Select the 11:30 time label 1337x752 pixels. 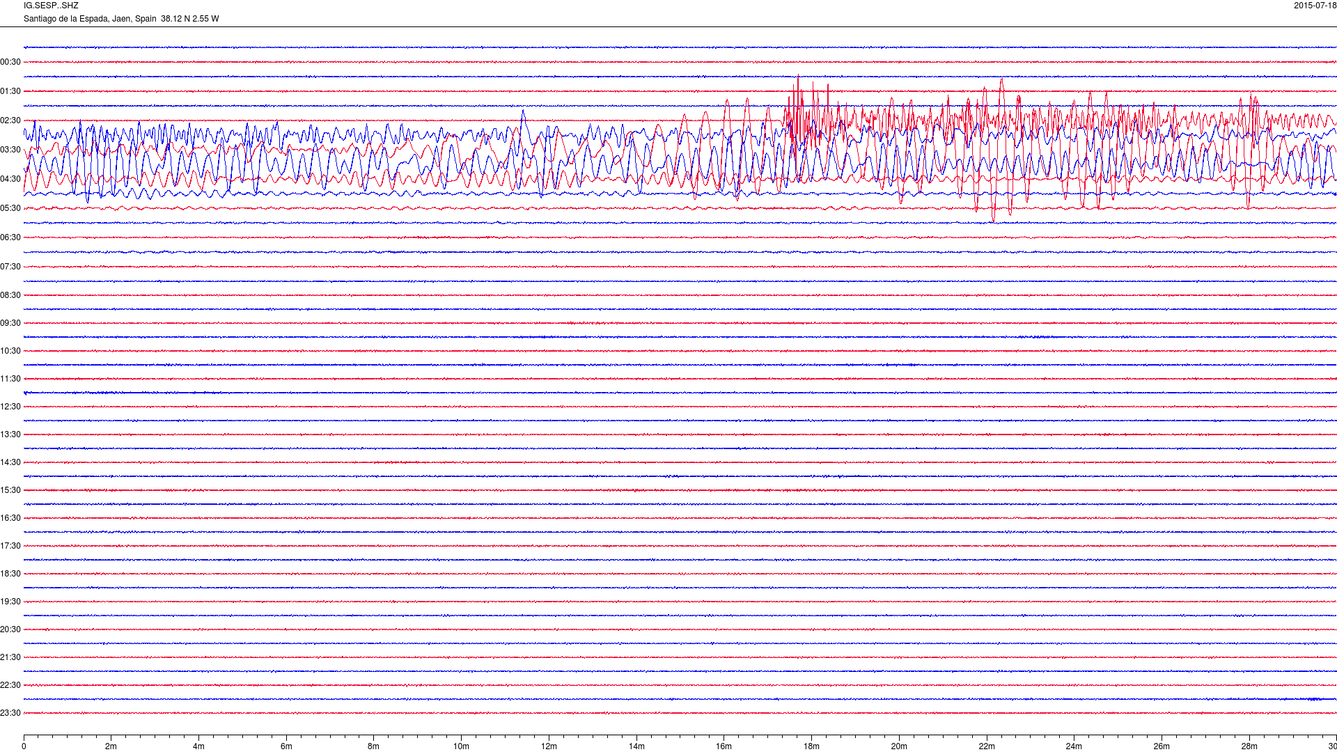point(10,379)
